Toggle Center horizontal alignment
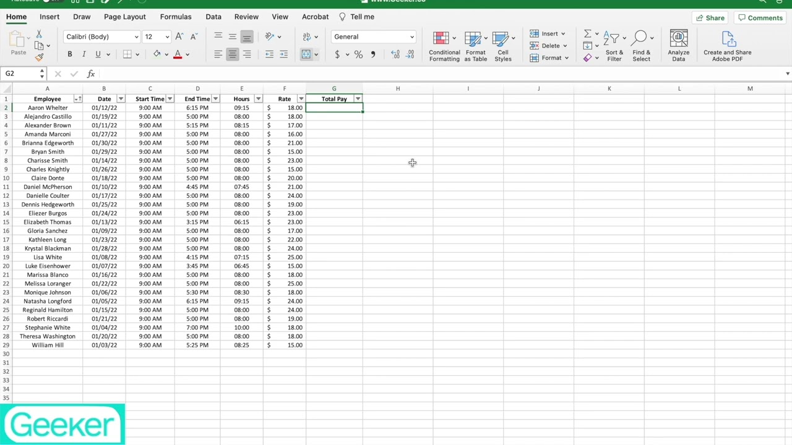Image resolution: width=792 pixels, height=445 pixels. [x=232, y=54]
